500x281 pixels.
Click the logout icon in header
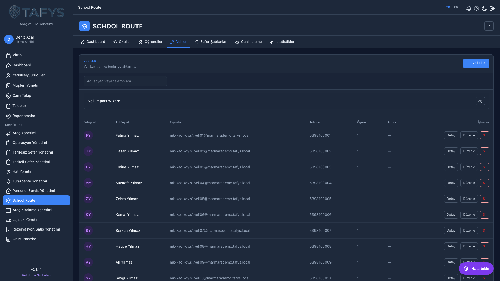coord(492,8)
